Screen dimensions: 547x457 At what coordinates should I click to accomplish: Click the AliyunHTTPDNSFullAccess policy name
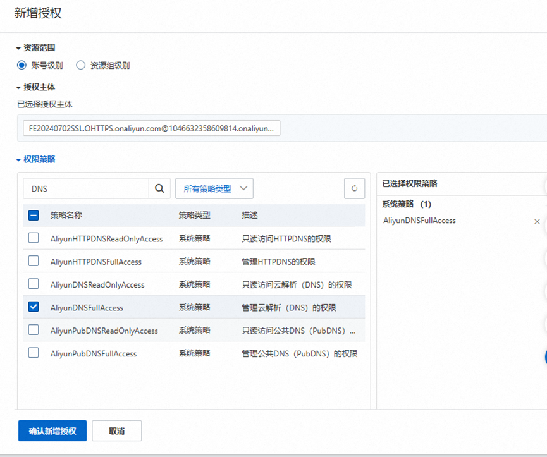[96, 262]
